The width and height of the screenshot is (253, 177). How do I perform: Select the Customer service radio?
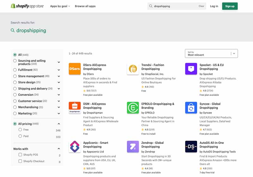[15, 101]
